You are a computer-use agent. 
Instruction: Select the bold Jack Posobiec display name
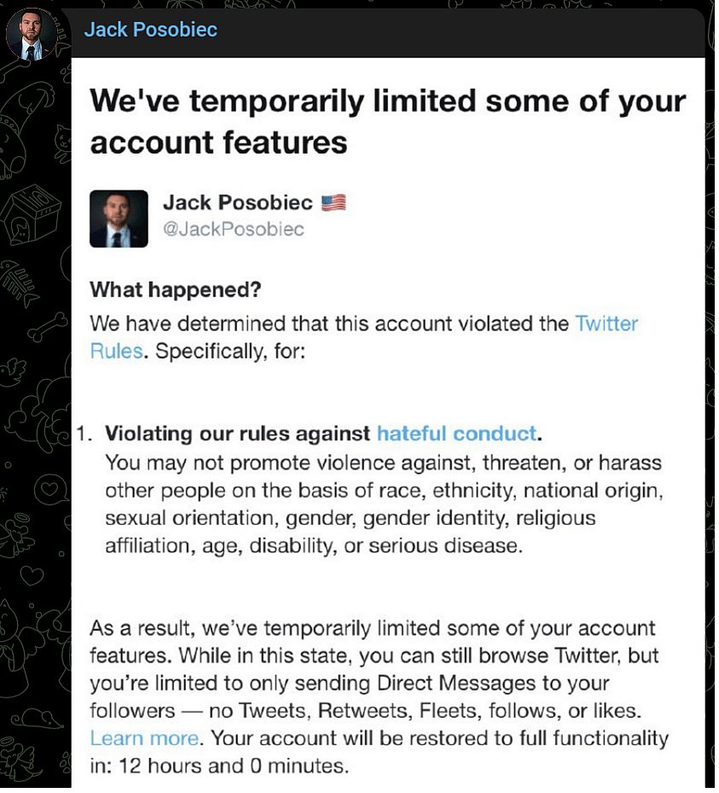237,203
